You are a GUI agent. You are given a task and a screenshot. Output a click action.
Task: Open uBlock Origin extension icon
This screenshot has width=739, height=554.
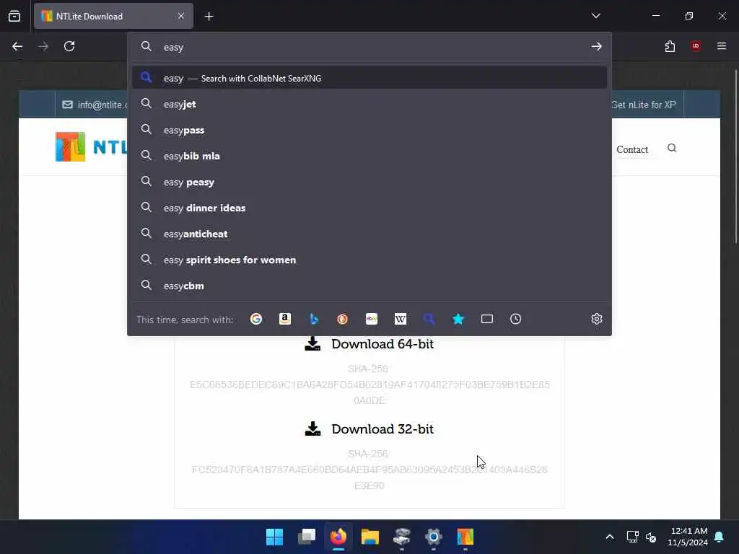click(x=696, y=45)
